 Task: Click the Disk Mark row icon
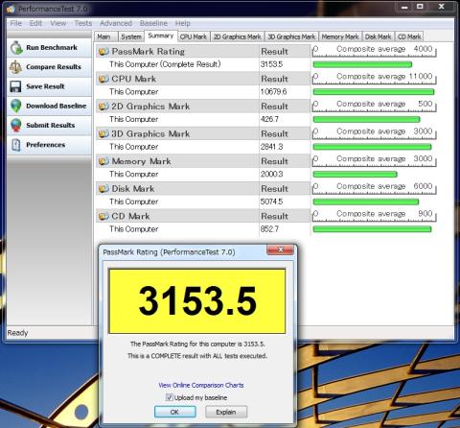[103, 189]
